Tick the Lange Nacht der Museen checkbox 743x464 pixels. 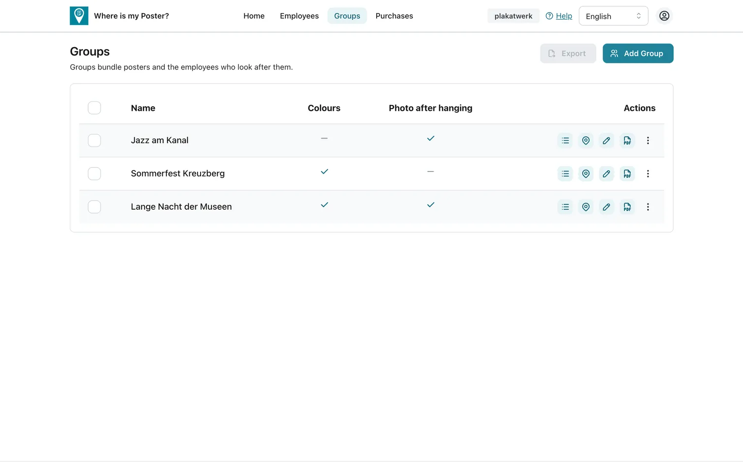pos(94,207)
